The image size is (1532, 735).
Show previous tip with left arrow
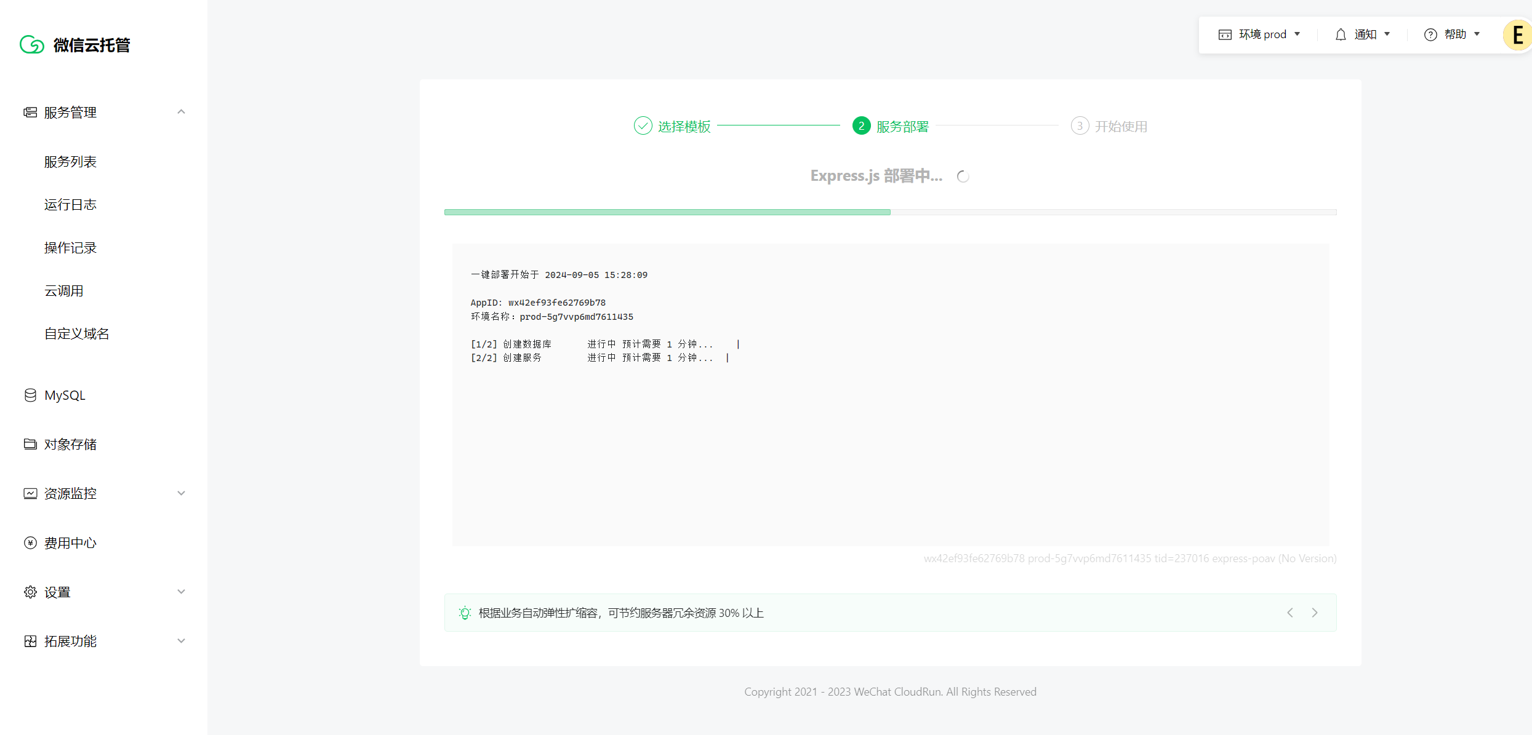1290,613
